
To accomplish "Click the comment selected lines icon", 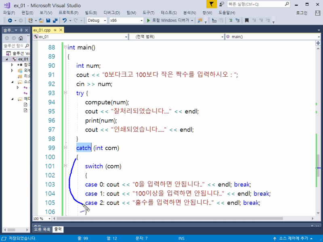I will click(x=231, y=21).
